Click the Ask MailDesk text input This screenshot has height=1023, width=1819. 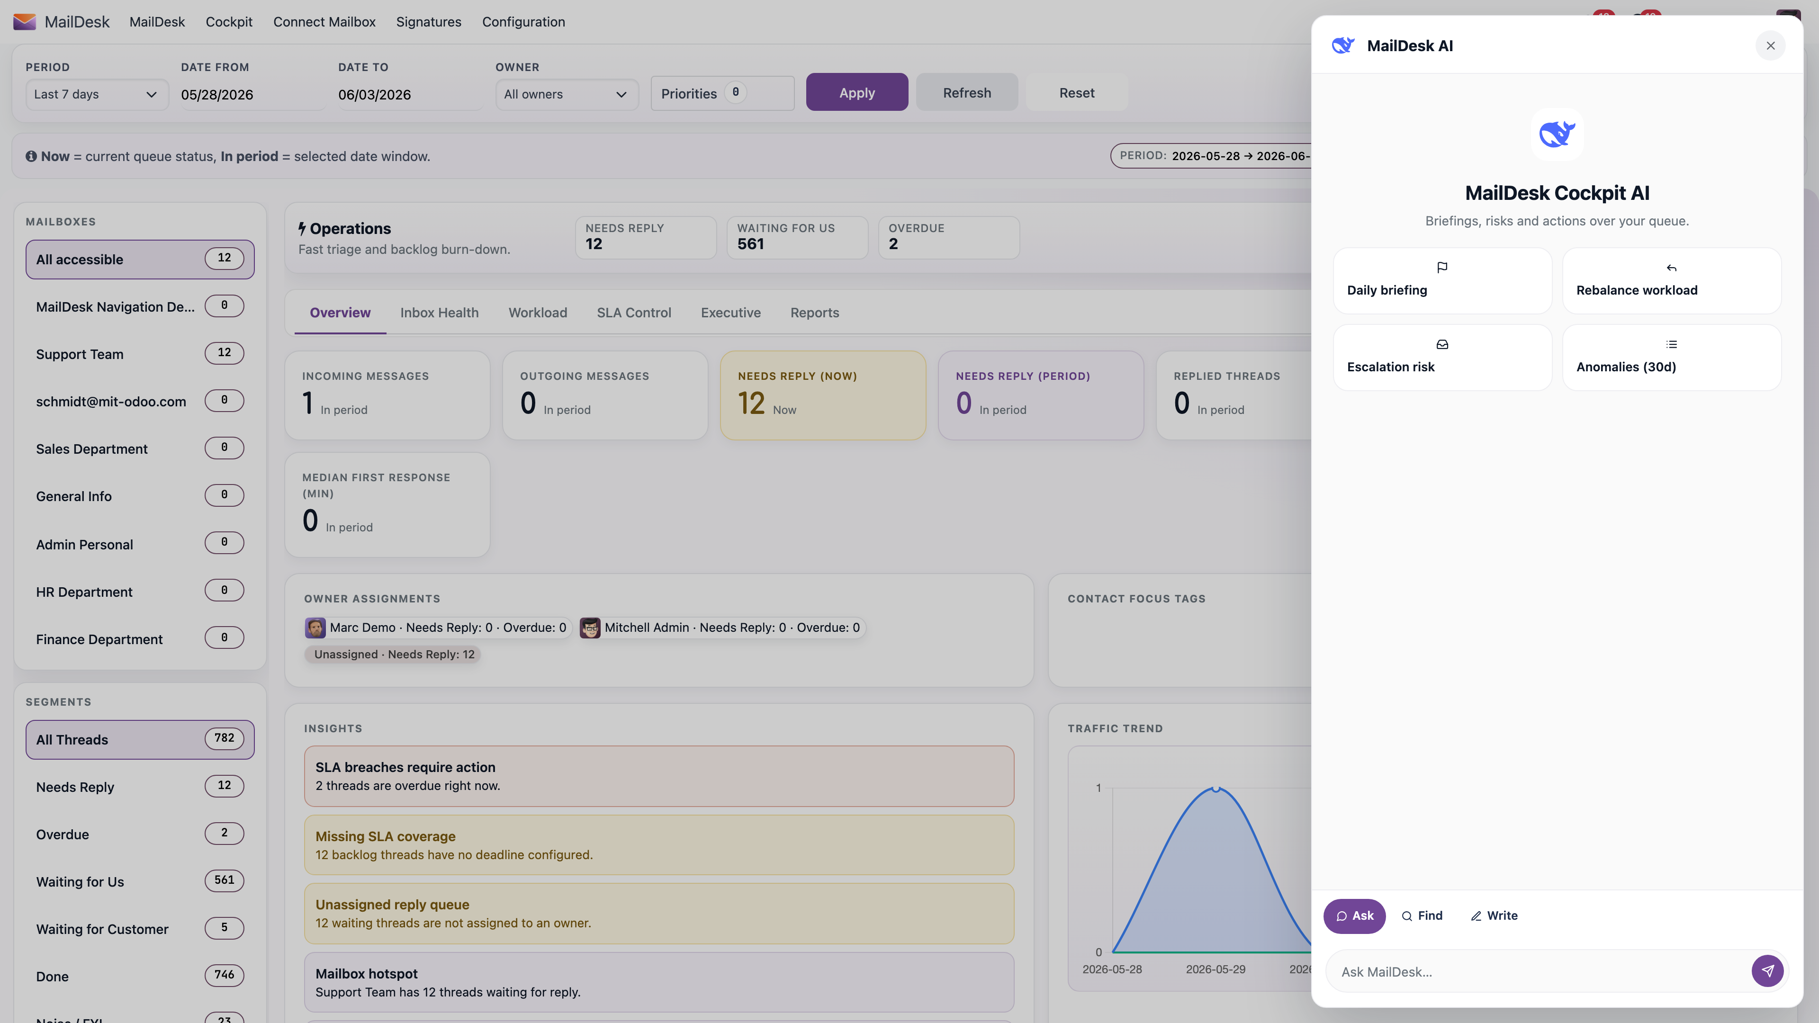click(1540, 971)
